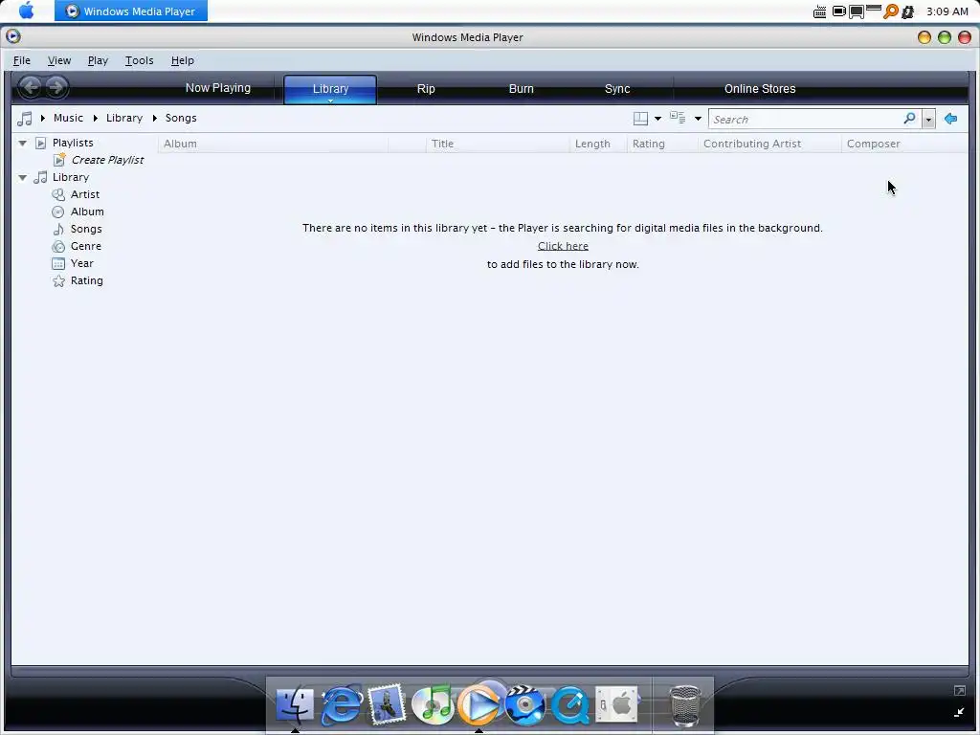
Task: Click the 3:09 AM clock
Action: click(x=947, y=11)
